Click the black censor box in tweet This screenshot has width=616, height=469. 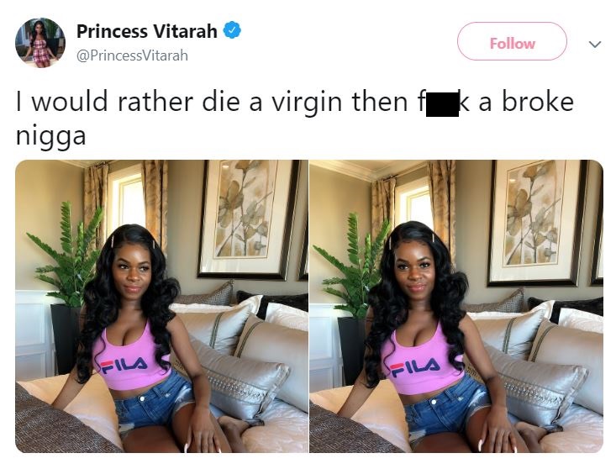[x=442, y=104]
